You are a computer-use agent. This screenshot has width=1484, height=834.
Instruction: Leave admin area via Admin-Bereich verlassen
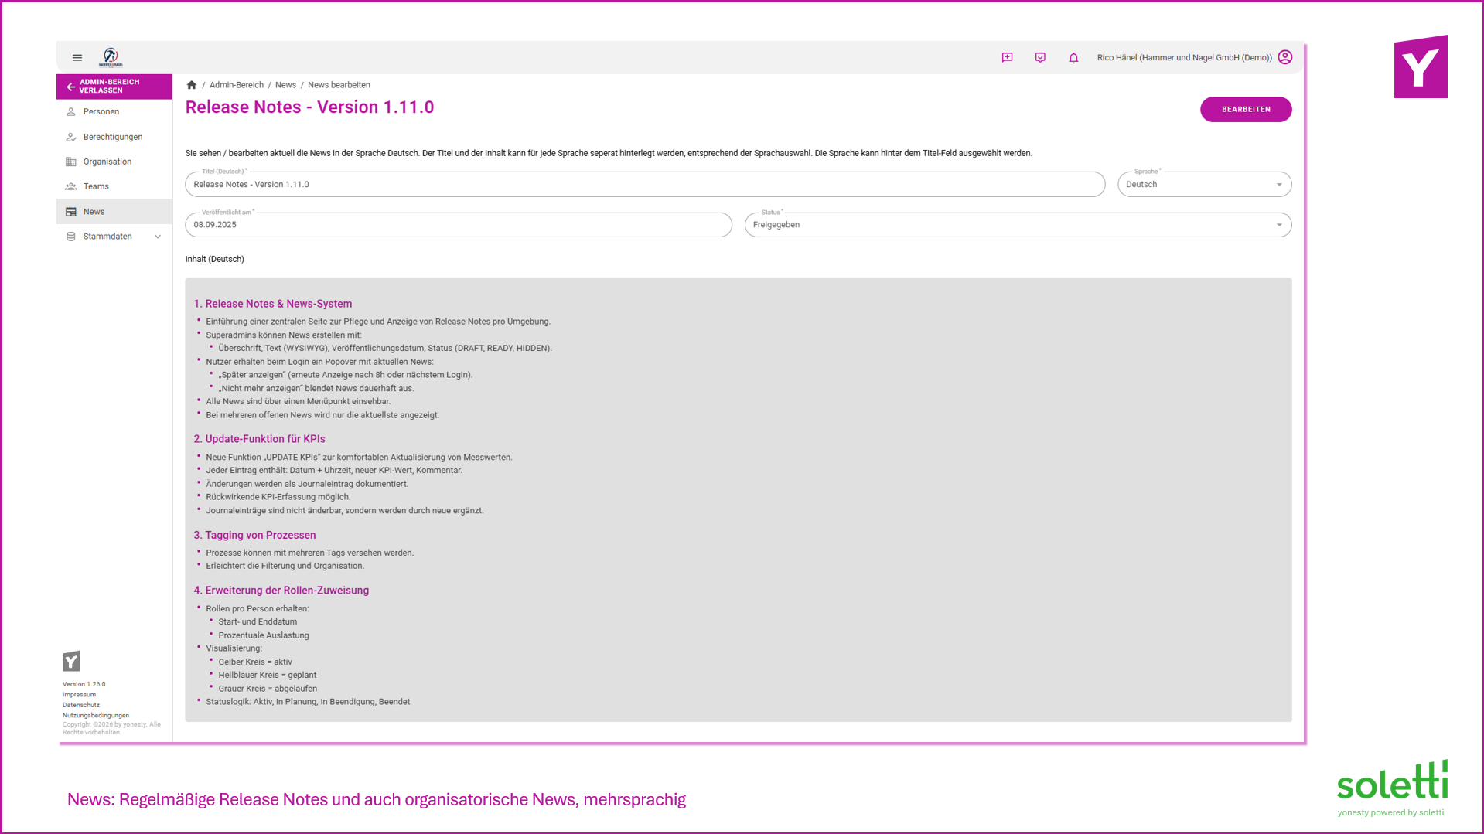tap(114, 87)
